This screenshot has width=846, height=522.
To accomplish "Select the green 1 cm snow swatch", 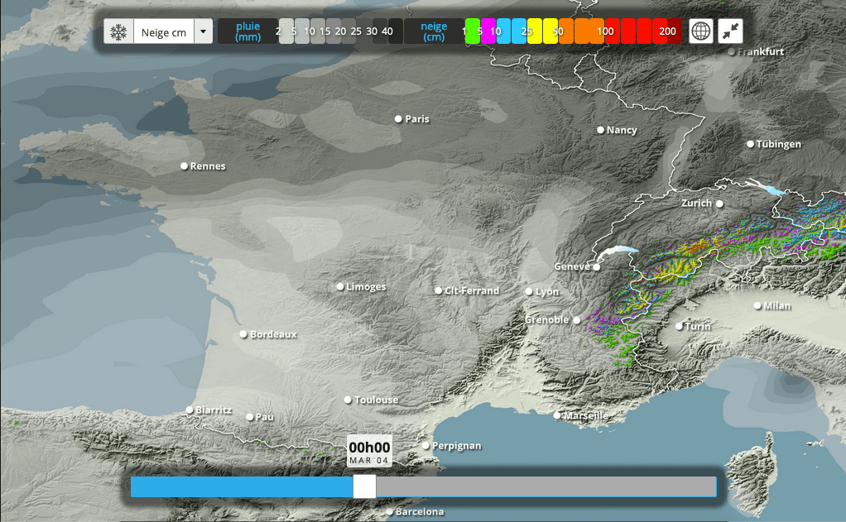I will (473, 31).
